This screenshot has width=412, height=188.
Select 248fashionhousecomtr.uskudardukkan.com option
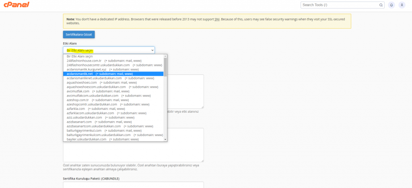point(113,65)
